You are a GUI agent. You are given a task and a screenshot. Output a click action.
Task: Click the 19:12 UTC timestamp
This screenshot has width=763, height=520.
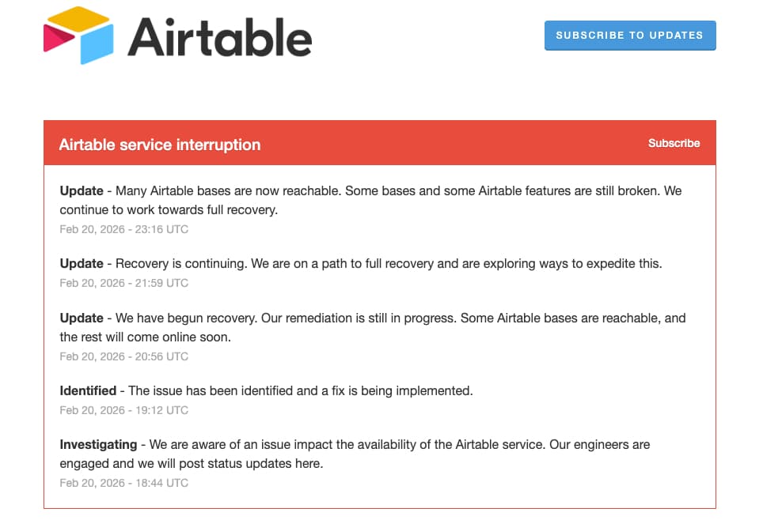pos(124,410)
